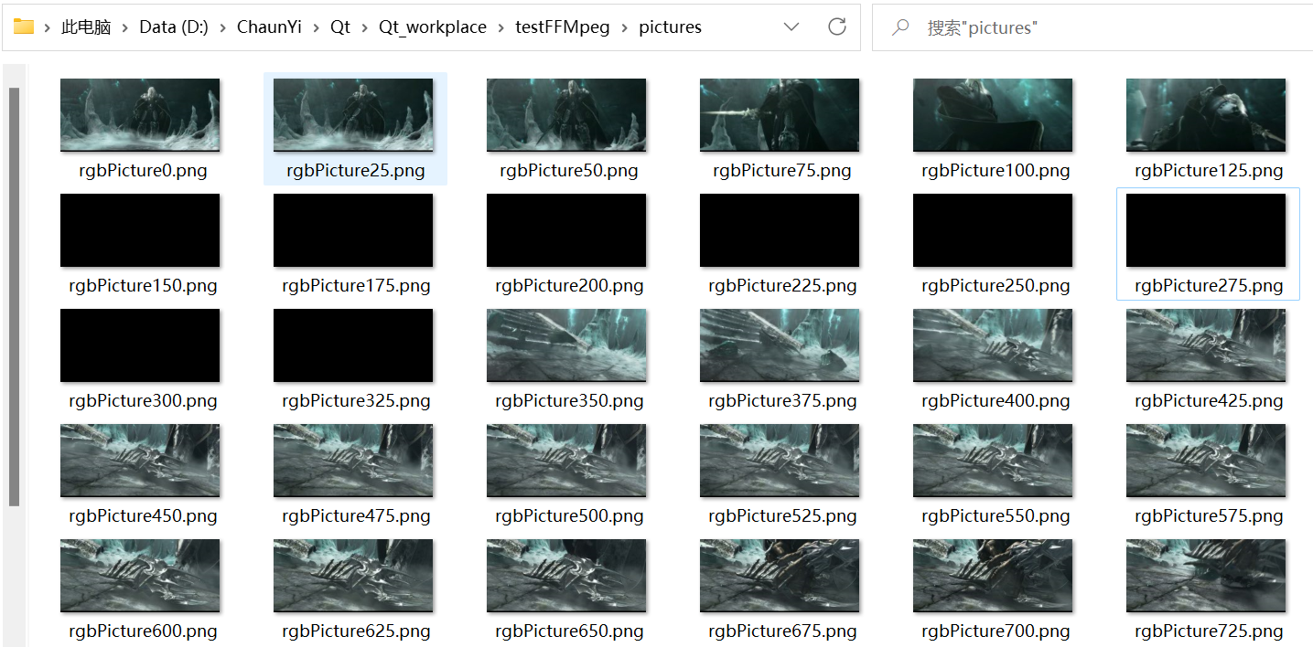Click the left pane vertical scrollbar
The height and width of the screenshot is (647, 1313).
click(x=14, y=297)
